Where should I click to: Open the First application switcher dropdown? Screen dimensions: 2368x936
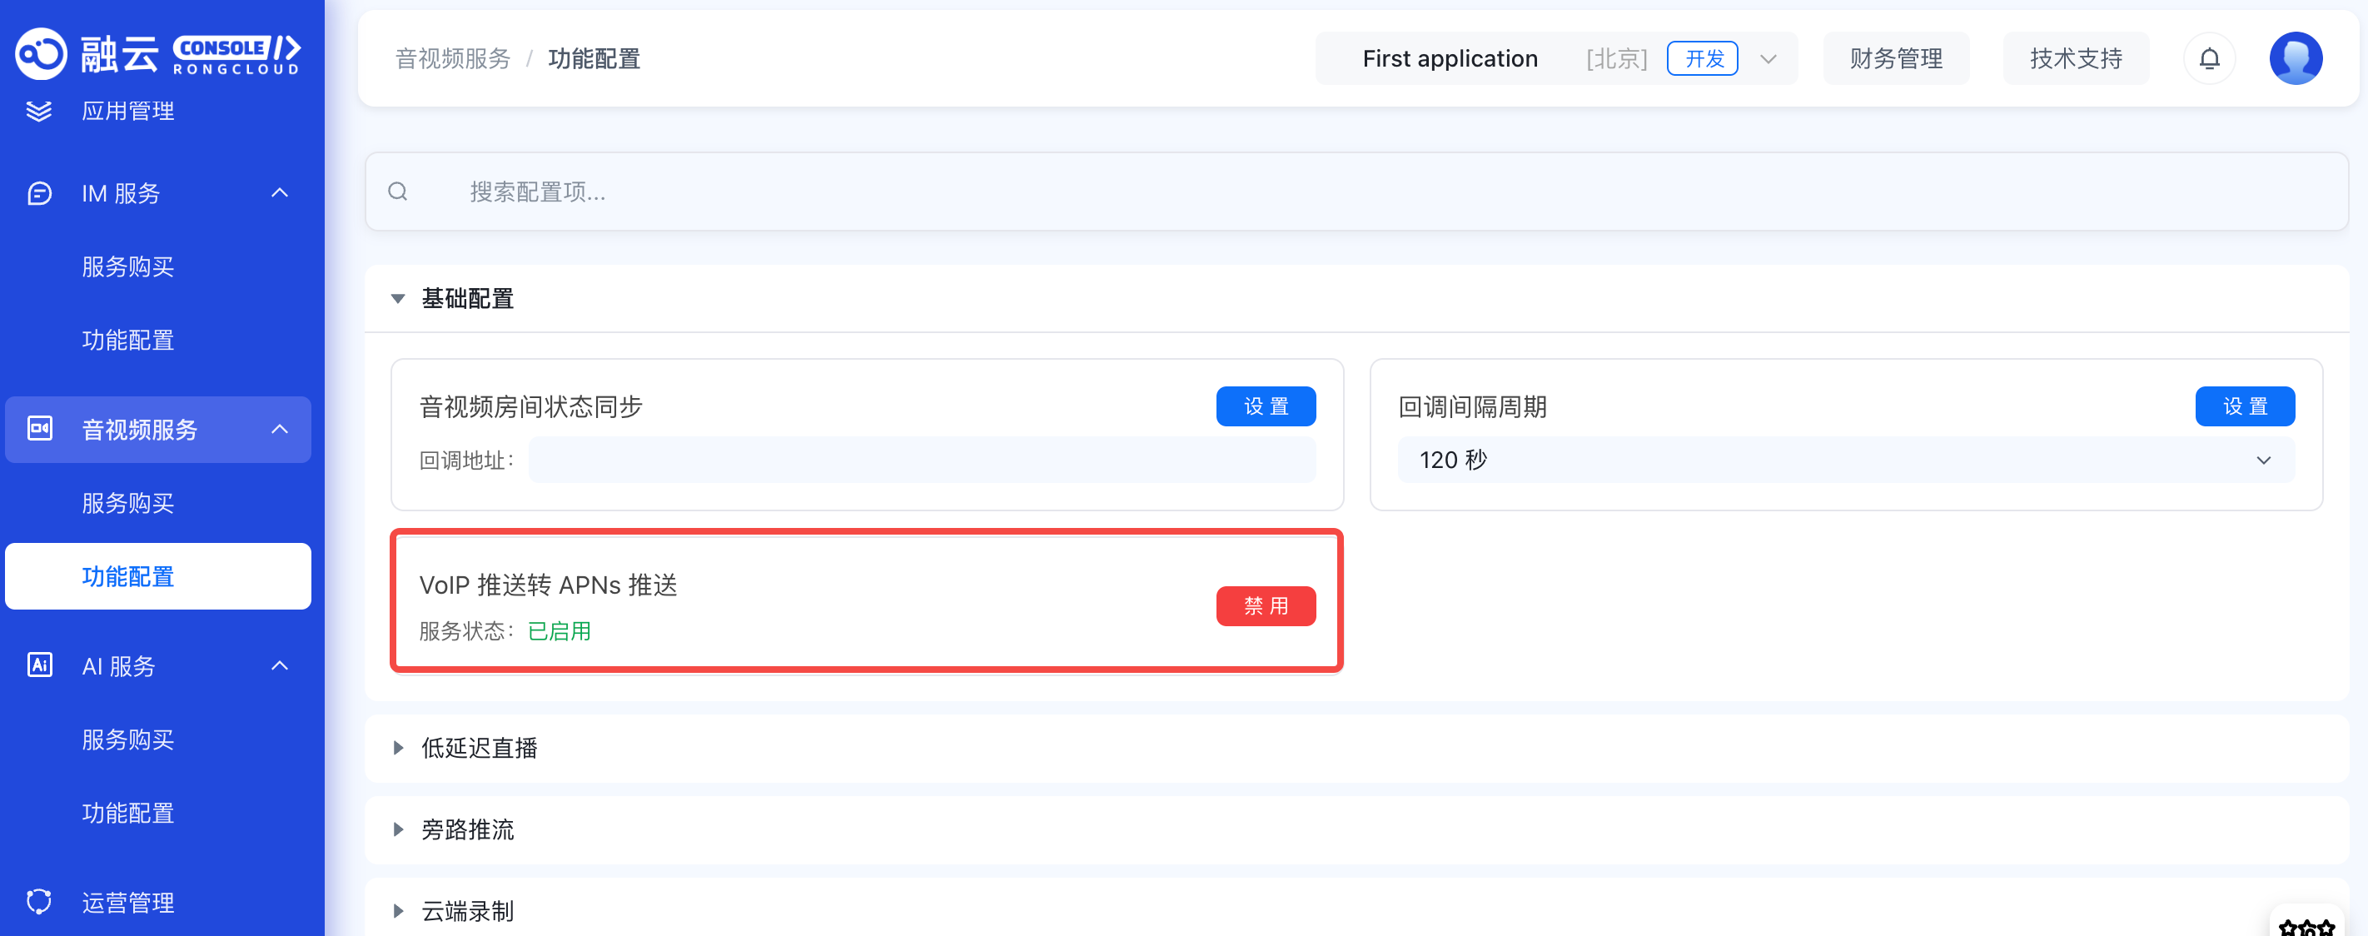coord(1767,59)
